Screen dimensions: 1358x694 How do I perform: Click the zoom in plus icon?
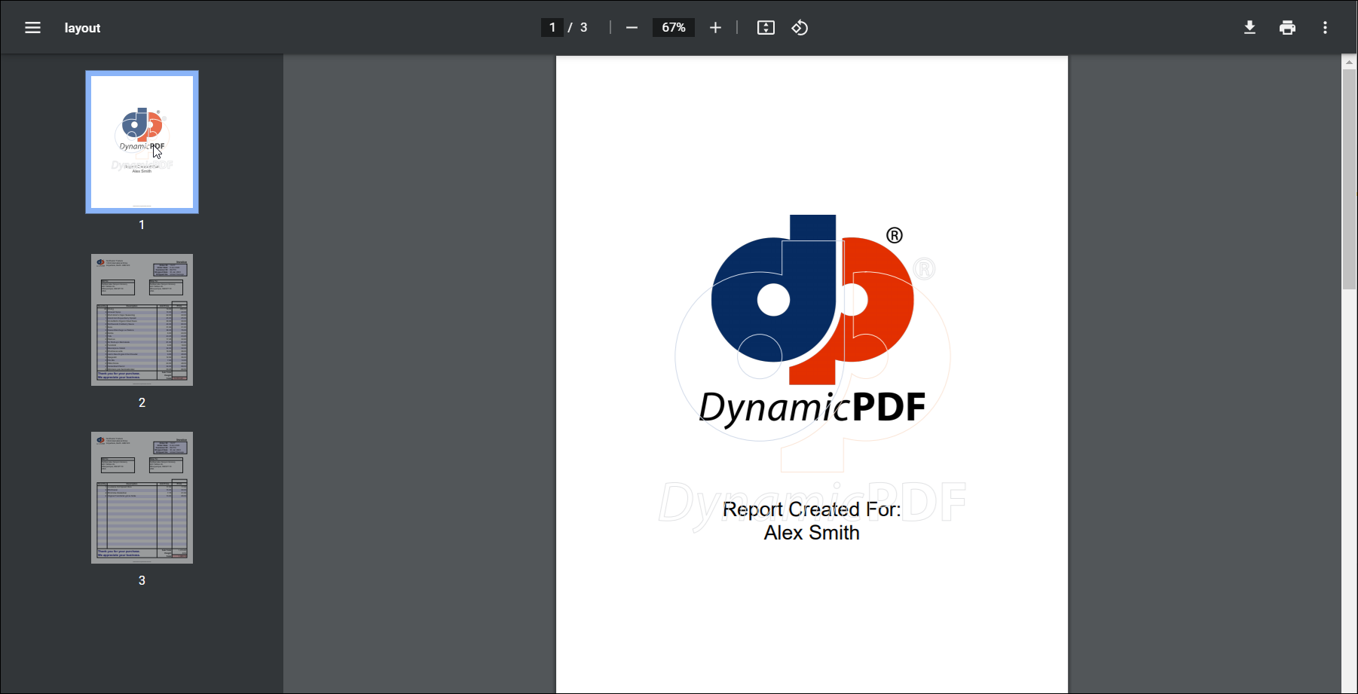tap(715, 28)
